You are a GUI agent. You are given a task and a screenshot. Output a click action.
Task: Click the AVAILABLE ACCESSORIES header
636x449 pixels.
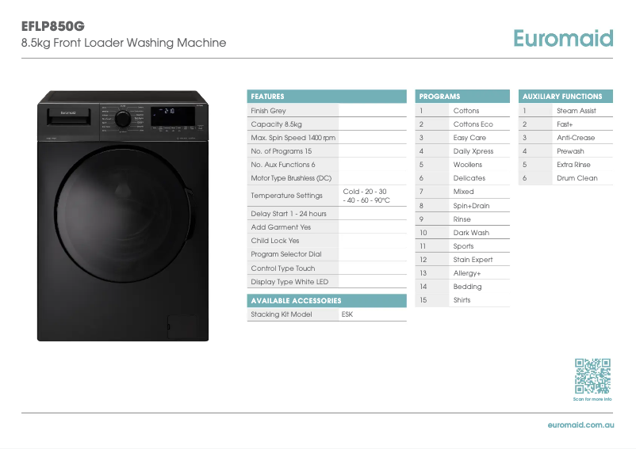(x=327, y=301)
